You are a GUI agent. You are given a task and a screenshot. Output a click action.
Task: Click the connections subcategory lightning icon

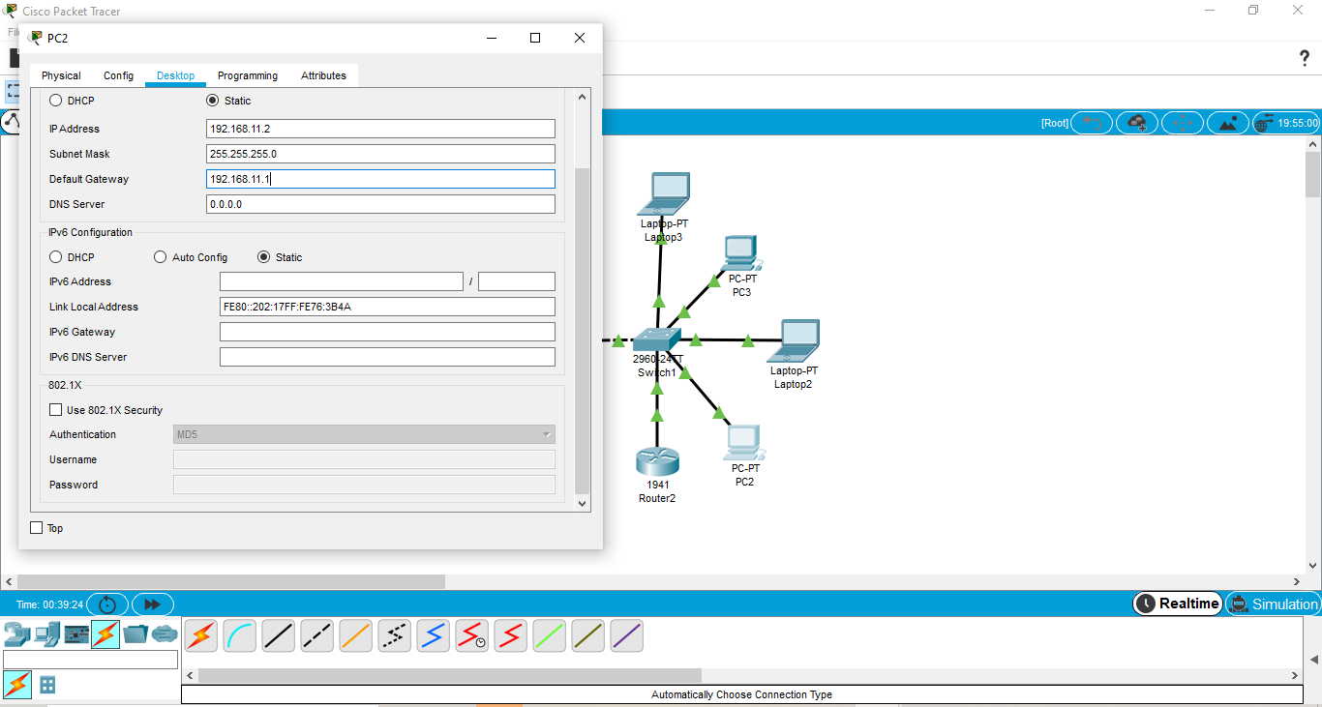click(17, 685)
